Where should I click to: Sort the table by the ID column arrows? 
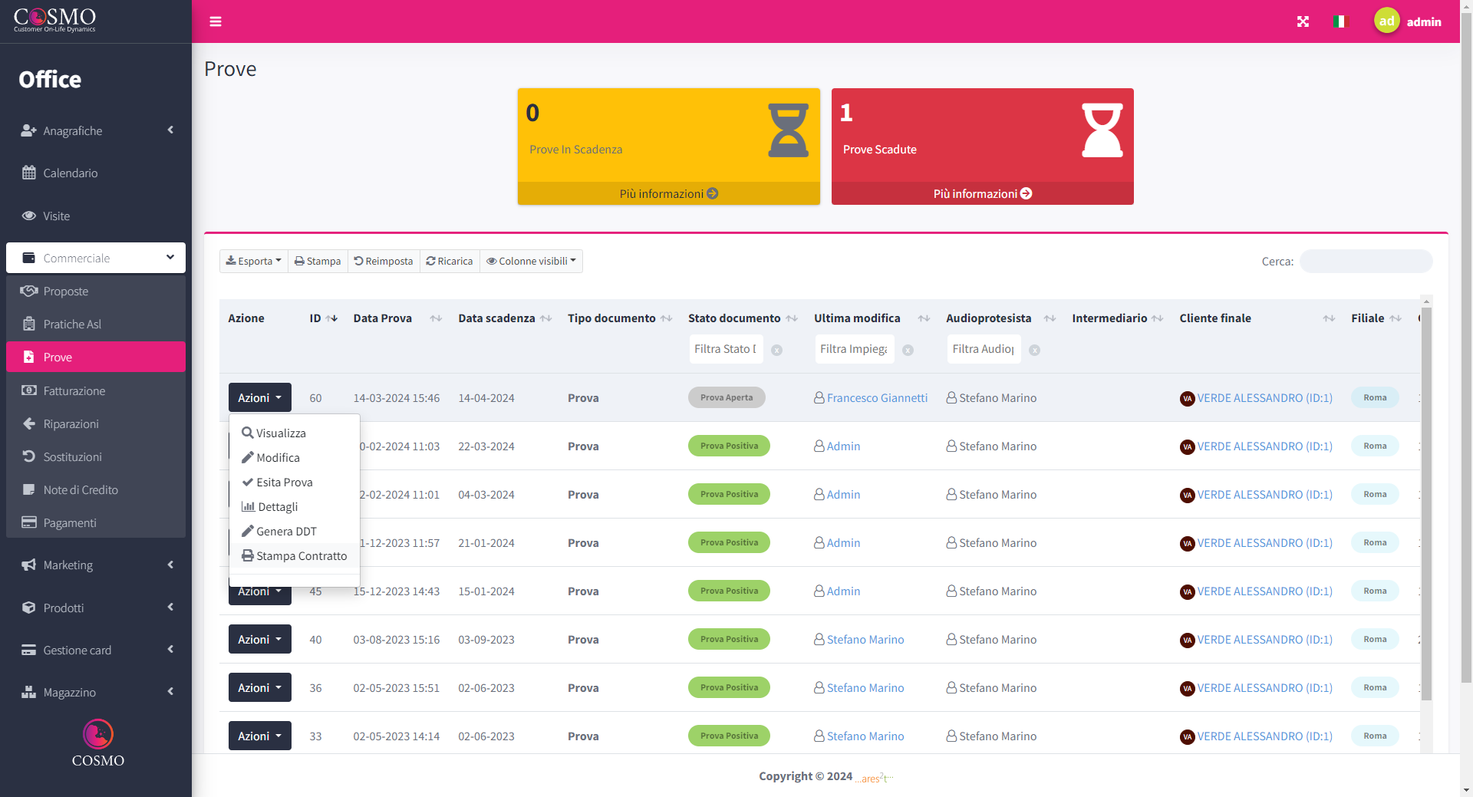tap(331, 318)
